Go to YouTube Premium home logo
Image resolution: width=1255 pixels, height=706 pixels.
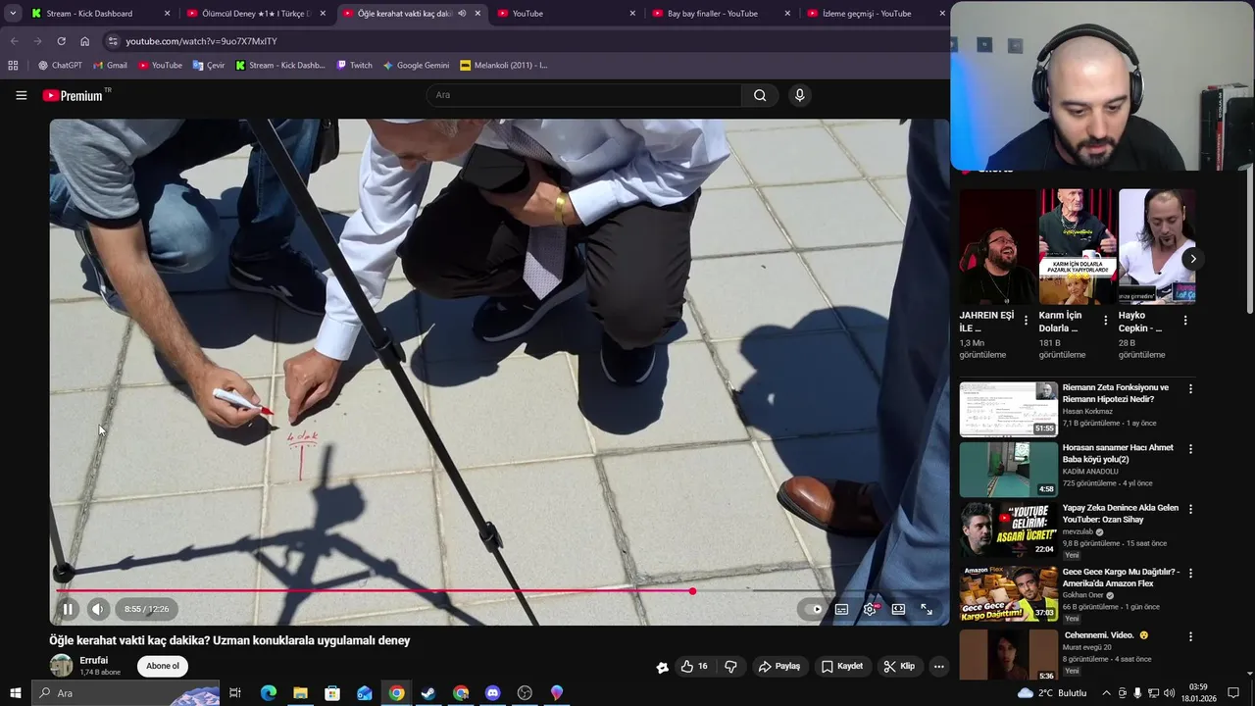click(73, 95)
